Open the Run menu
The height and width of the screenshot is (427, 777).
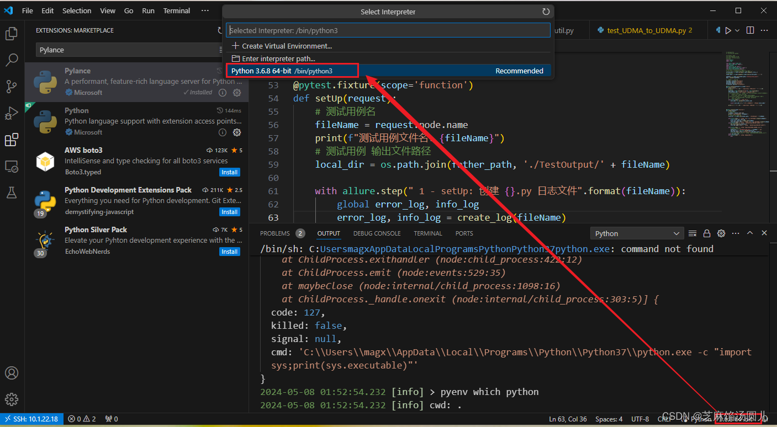pyautogui.click(x=148, y=10)
